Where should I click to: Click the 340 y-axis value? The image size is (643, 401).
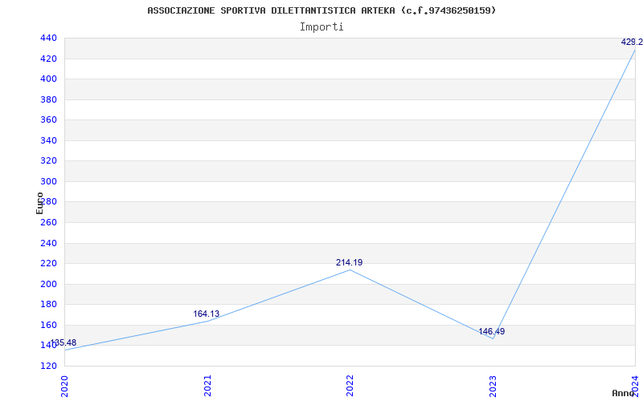point(48,140)
